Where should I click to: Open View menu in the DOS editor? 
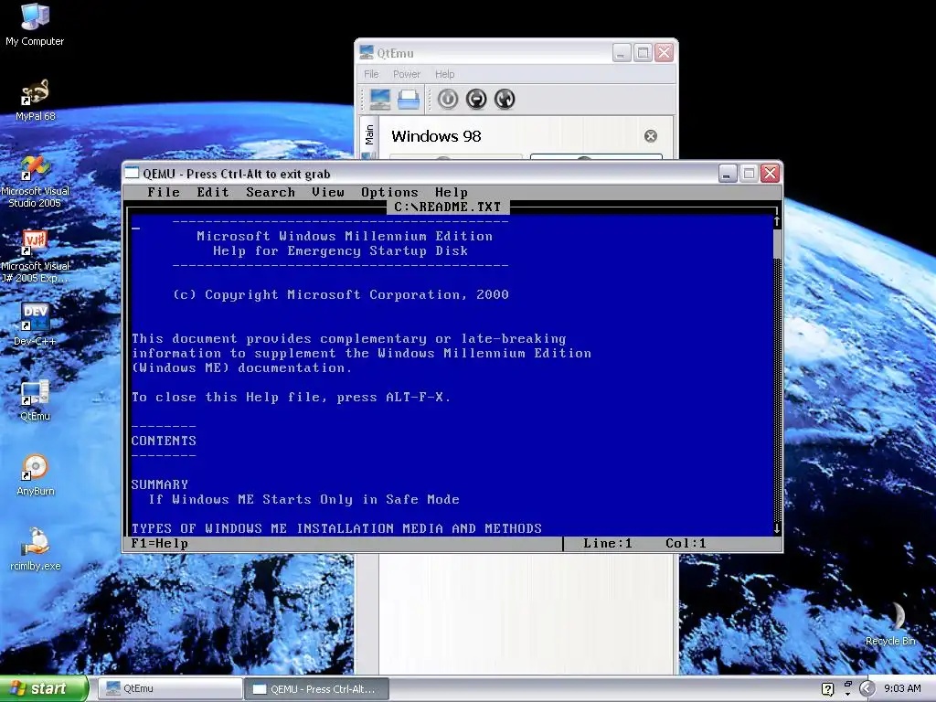click(328, 192)
